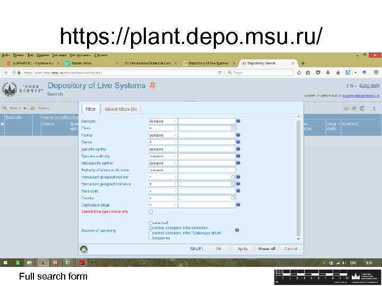382x286 pixels.
Task: Open lookup picker in Class value field
Action: [x=233, y=128]
